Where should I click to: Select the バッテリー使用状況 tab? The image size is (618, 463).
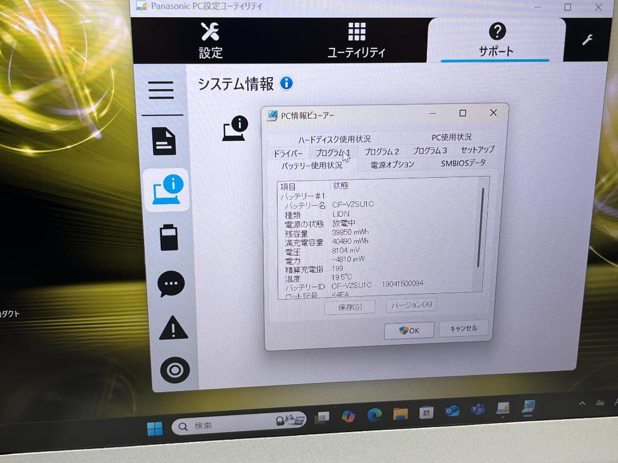click(x=312, y=165)
